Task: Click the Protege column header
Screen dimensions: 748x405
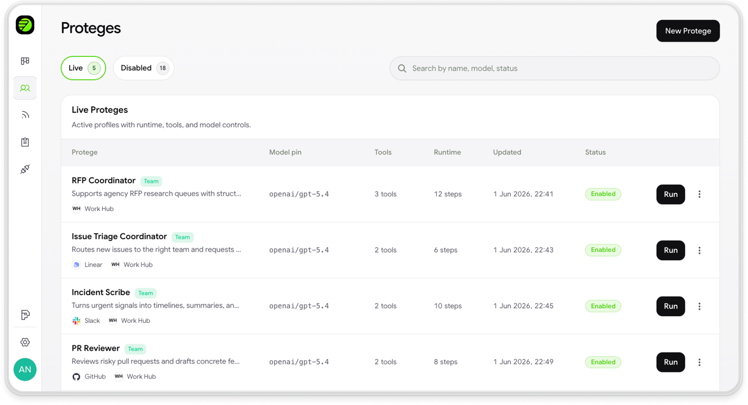Action: point(85,152)
